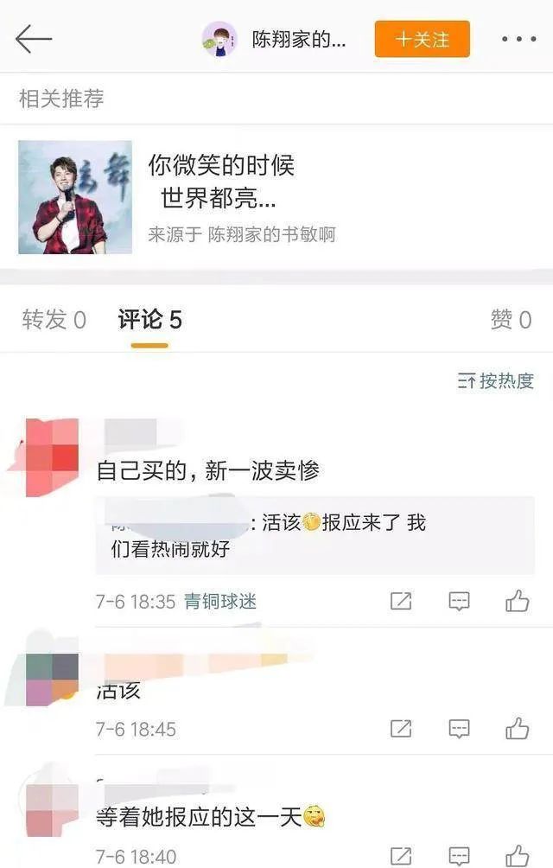Open the profile avatar beside 陈翔家的
553x868 pixels.
(219, 39)
